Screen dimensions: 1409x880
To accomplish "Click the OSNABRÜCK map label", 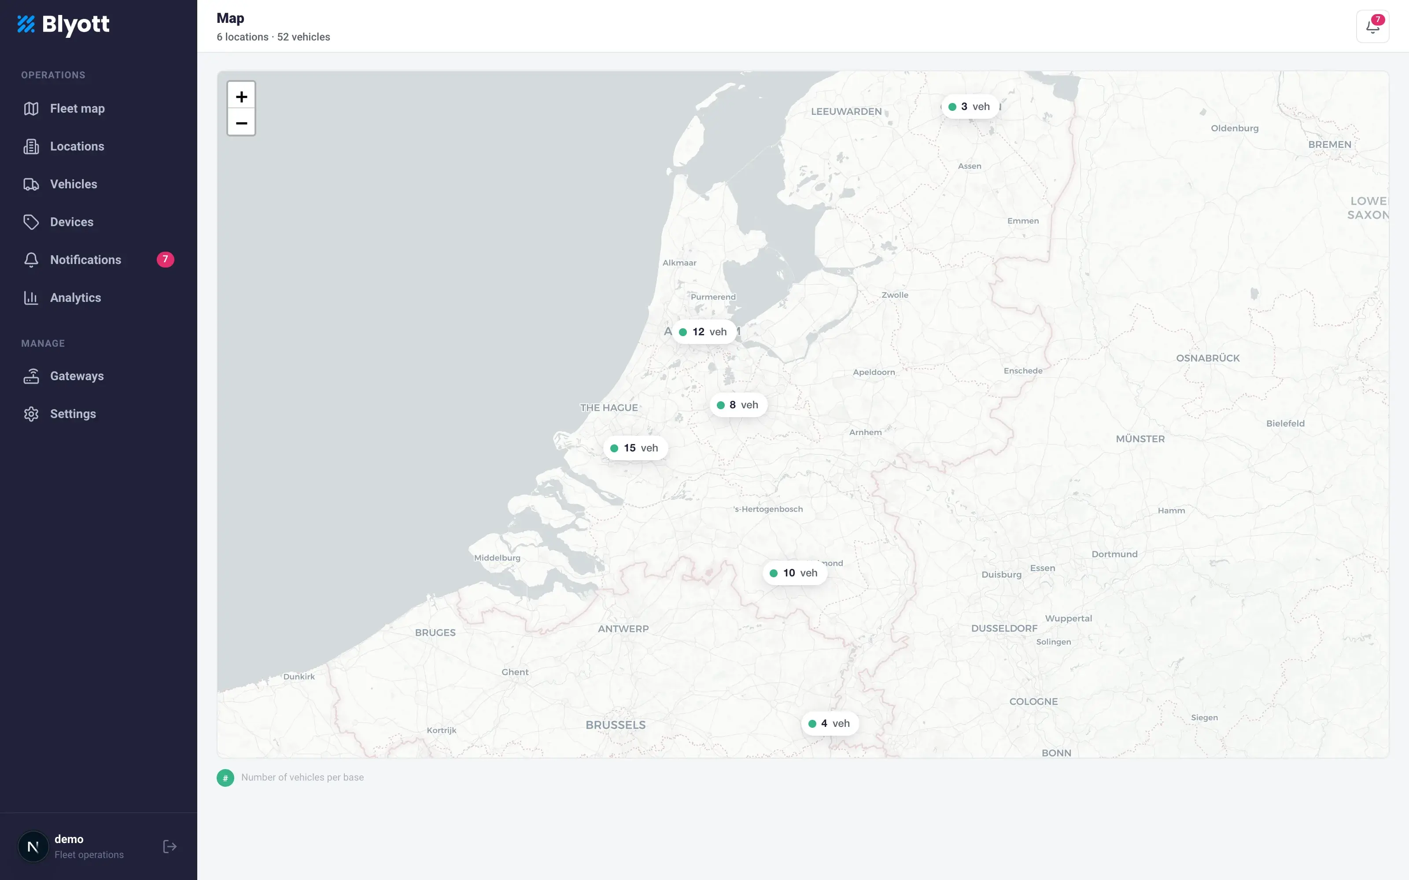I will (x=1207, y=359).
